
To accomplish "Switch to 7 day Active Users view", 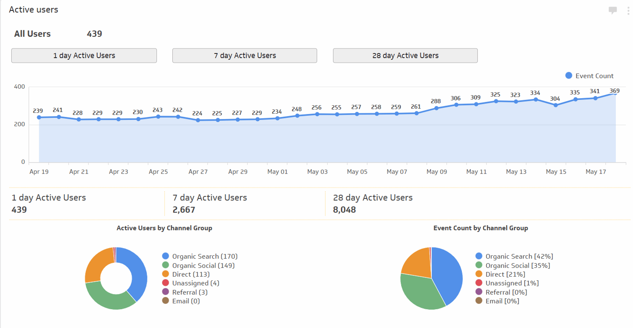I will point(244,55).
